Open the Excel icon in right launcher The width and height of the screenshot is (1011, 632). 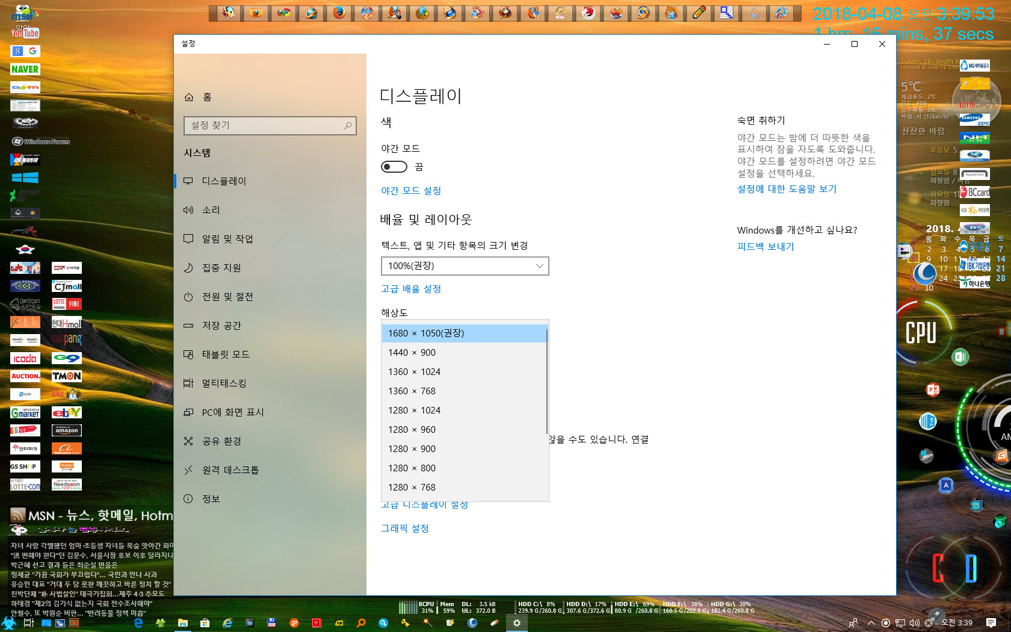(960, 357)
